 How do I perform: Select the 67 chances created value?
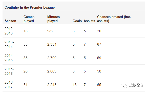point(99,44)
